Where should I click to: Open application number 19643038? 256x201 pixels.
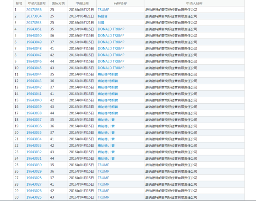tap(34, 113)
